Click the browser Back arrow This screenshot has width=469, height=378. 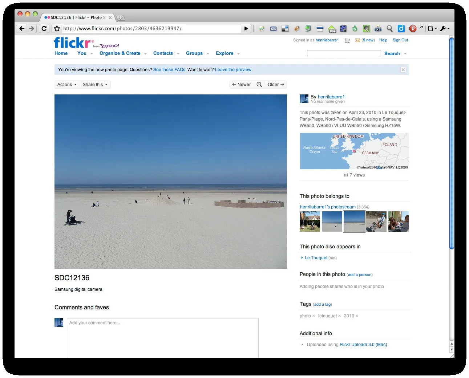pyautogui.click(x=22, y=28)
